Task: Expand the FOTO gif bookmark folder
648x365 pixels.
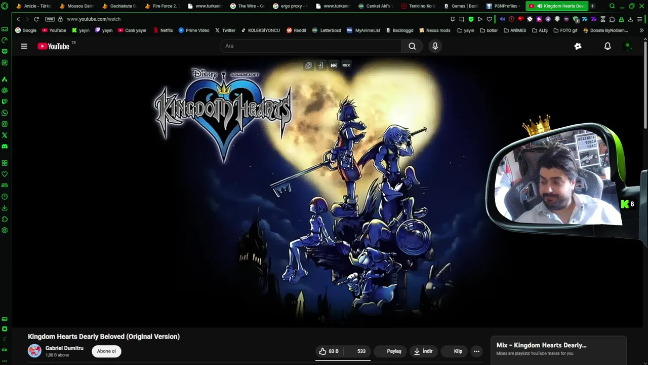Action: [565, 30]
